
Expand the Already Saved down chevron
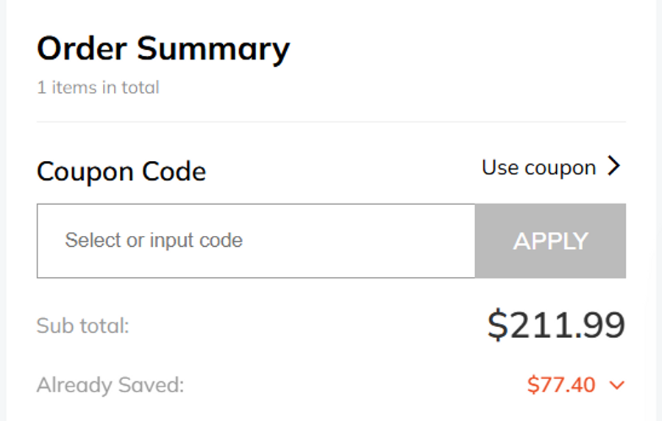pyautogui.click(x=616, y=385)
